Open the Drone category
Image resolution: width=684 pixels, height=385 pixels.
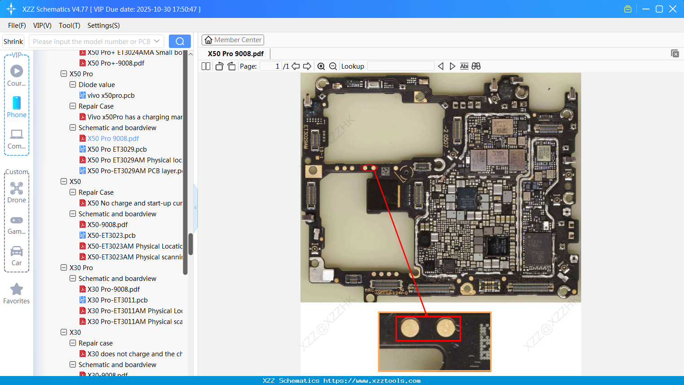pyautogui.click(x=17, y=192)
